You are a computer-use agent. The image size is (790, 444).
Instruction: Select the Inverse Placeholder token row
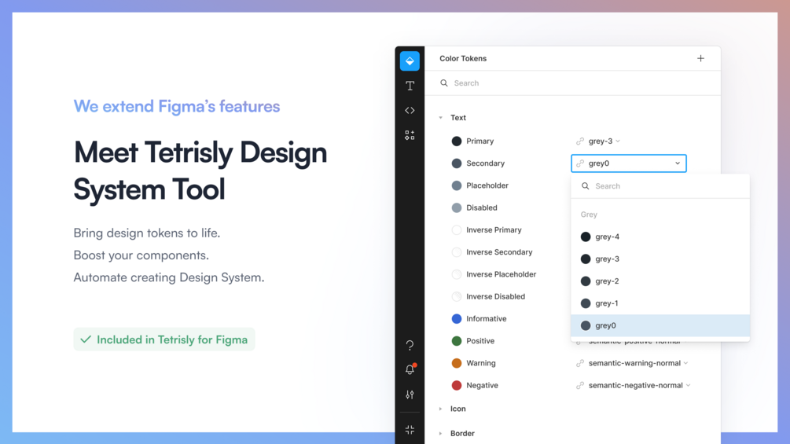(494, 274)
